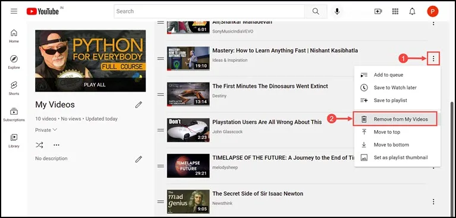Open Isaac Newton thumbnail 9:05
Viewport: 456px width, 218px height.
(188, 201)
